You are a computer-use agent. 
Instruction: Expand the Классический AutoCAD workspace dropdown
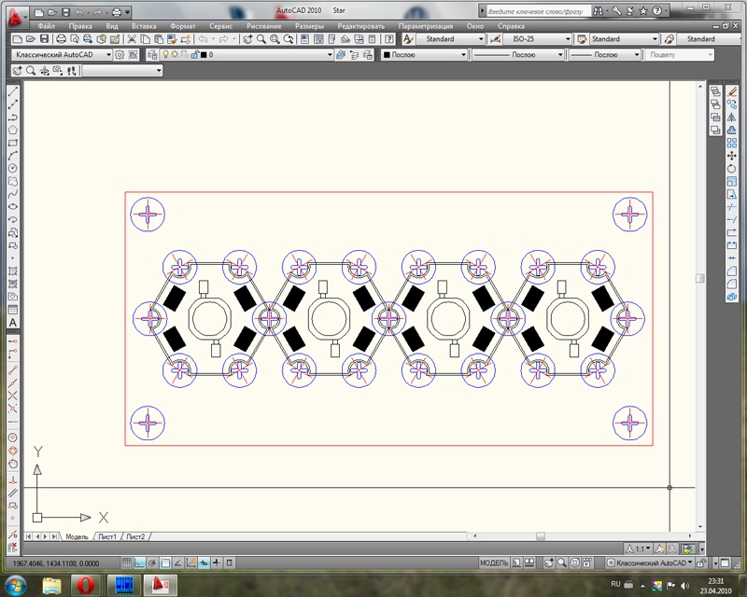tap(108, 55)
